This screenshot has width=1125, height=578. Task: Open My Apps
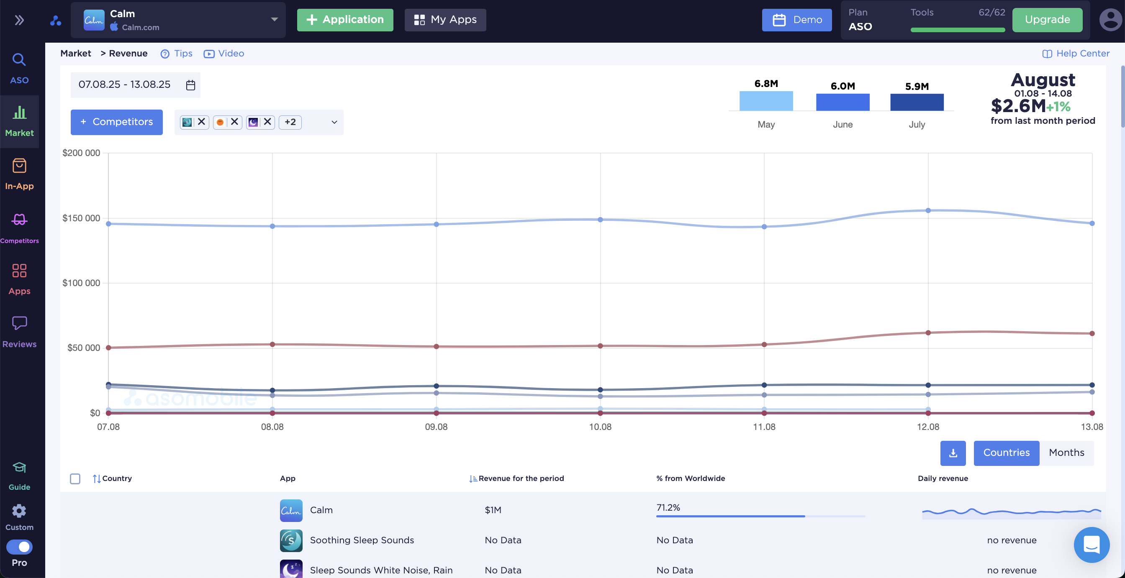pyautogui.click(x=445, y=20)
